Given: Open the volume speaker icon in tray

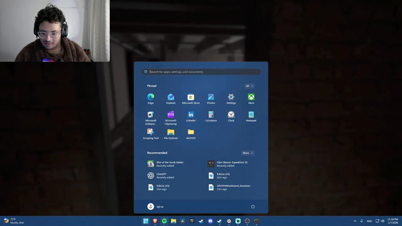Looking at the screenshot, I should 383,221.
